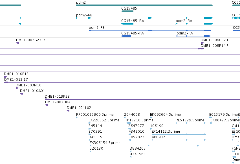Select the DME1-010A01 clone arrow
Viewport: 240px width, 164px height.
[x=22, y=94]
